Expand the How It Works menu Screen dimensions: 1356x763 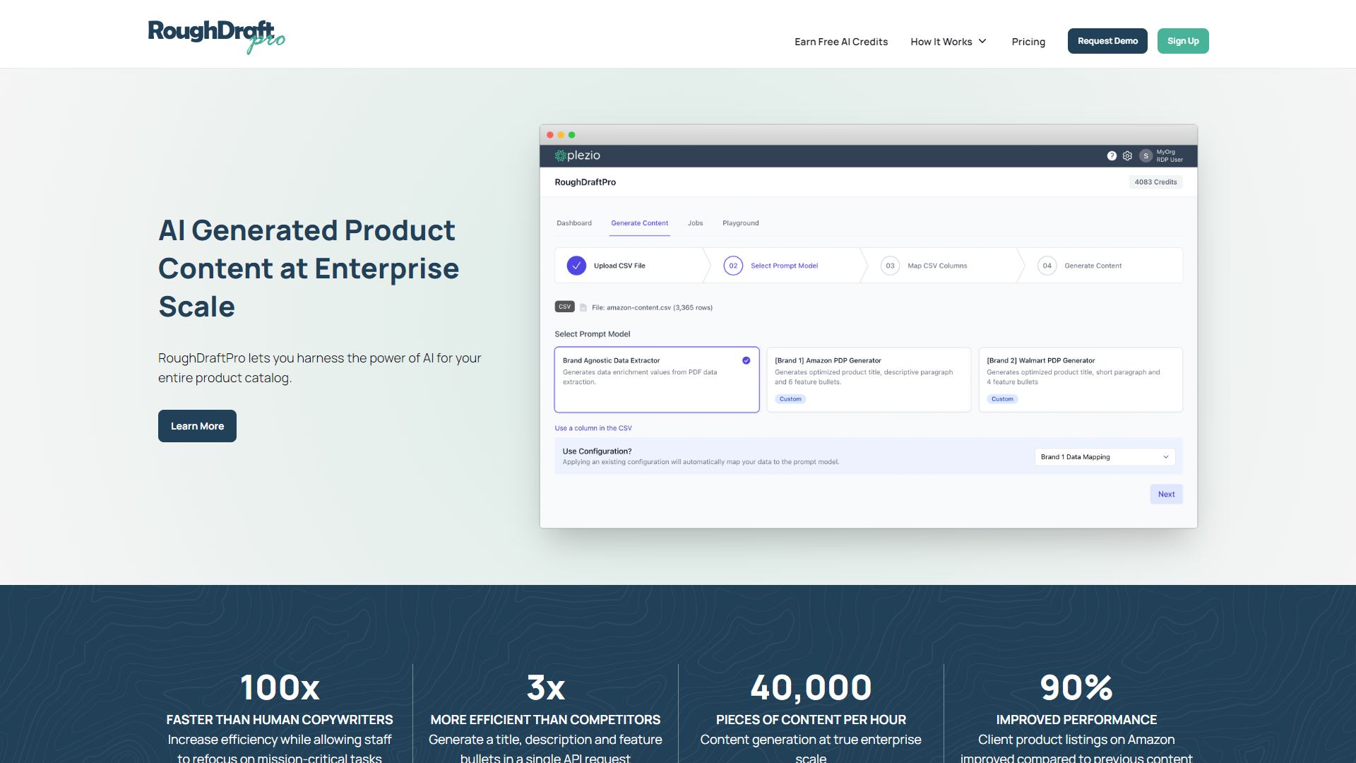pos(948,42)
